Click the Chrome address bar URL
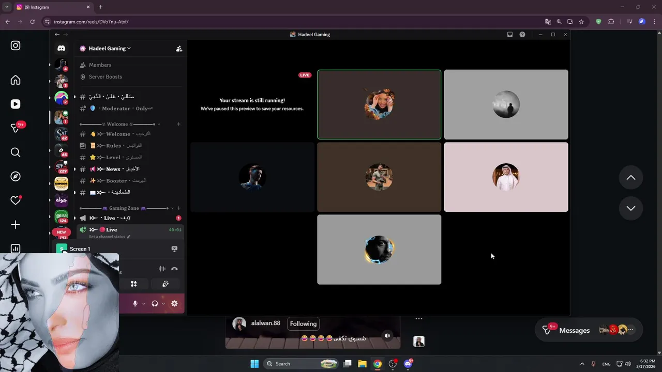This screenshot has width=662, height=372. [x=91, y=22]
